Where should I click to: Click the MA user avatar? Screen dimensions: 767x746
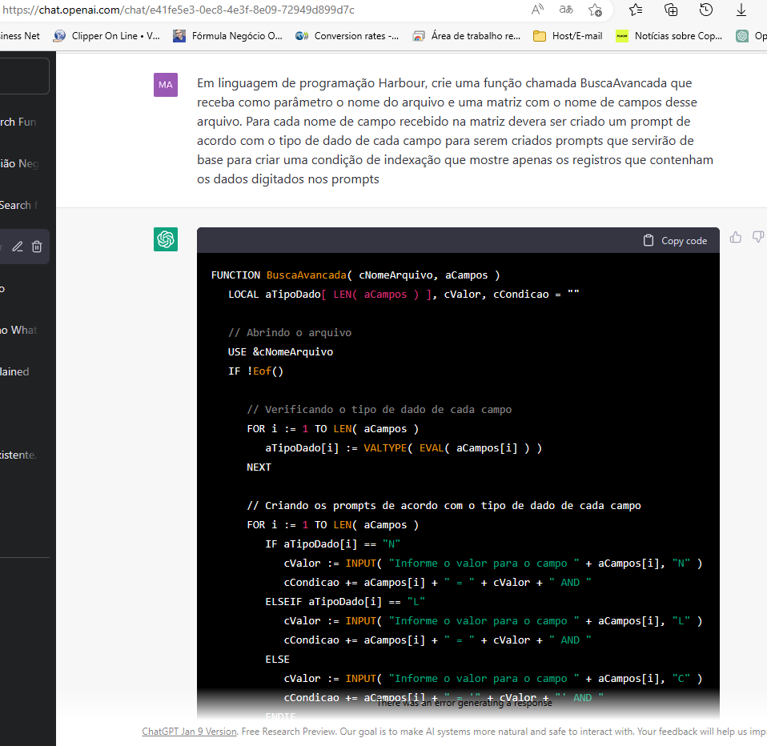(166, 84)
